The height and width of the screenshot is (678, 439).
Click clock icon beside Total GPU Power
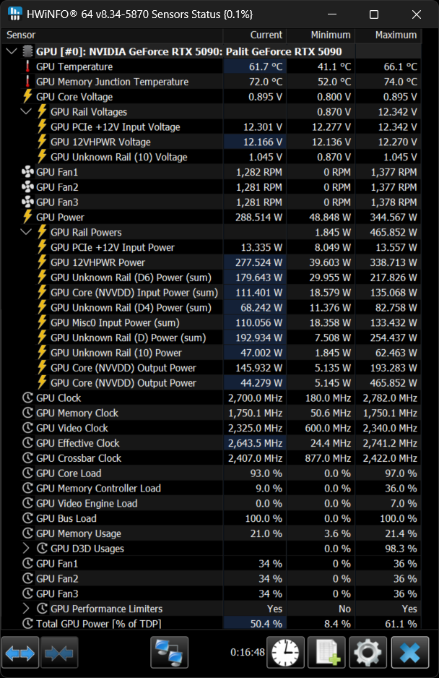point(27,624)
